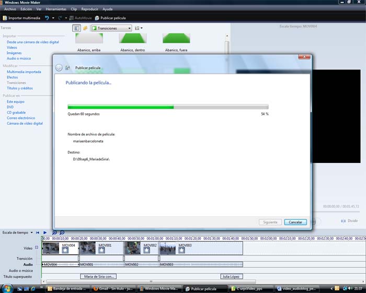
Task: Click the AutoMovie toolbar button
Action: (81, 18)
